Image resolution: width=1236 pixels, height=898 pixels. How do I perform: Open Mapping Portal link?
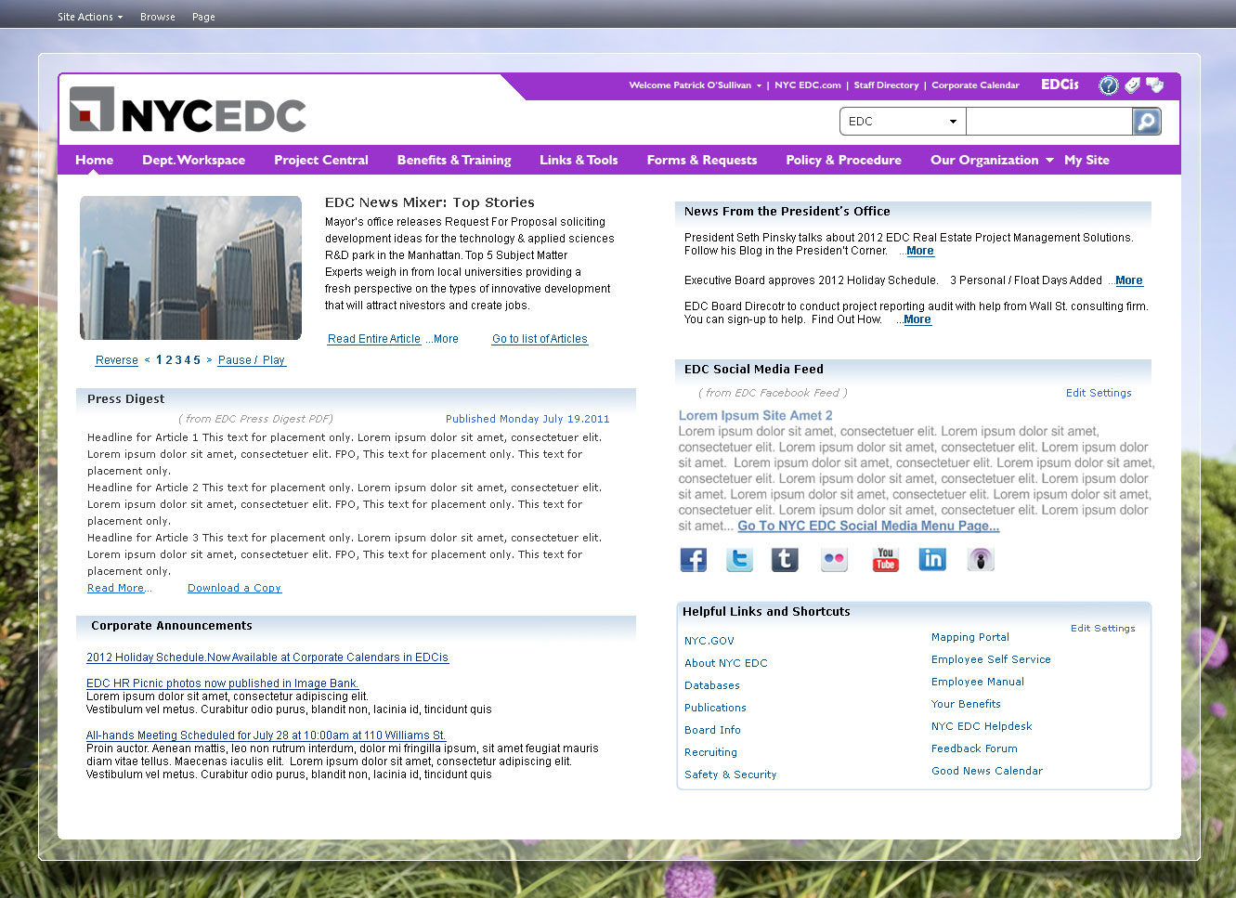tap(970, 637)
